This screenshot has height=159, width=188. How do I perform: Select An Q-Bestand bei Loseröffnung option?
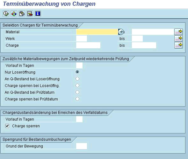(77, 79)
